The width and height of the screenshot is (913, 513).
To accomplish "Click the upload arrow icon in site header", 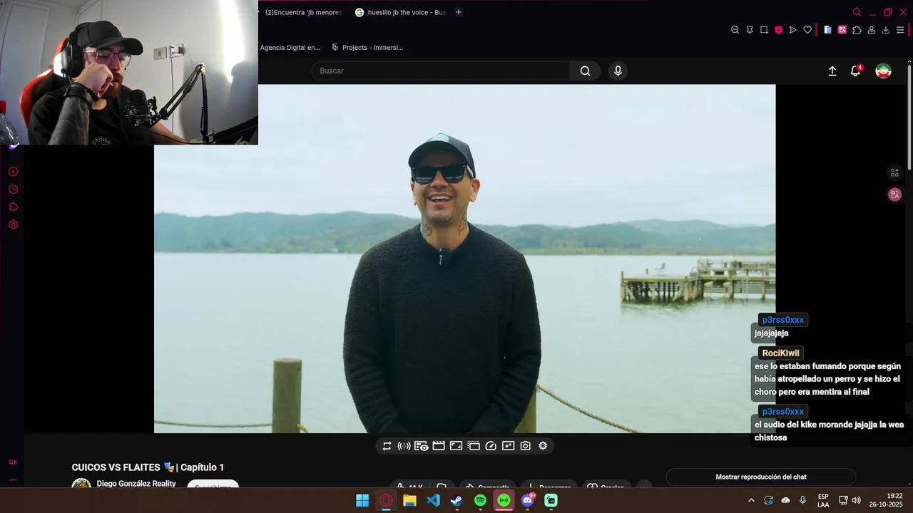I will point(832,71).
